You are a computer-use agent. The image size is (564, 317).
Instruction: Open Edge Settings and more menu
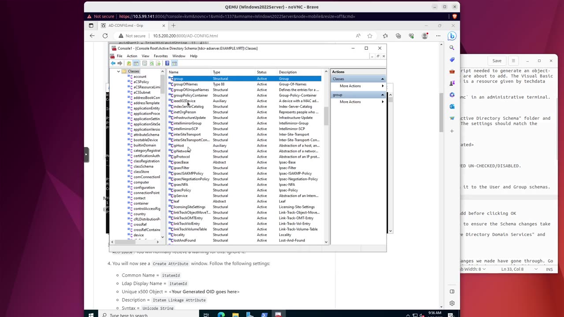[438, 36]
